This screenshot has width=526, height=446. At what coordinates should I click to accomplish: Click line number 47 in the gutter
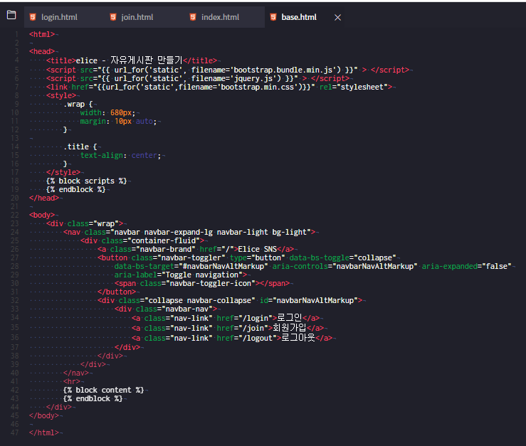point(15,432)
